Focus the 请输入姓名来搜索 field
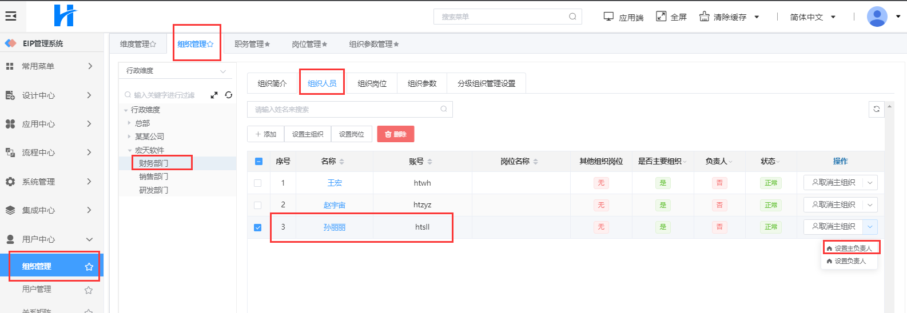 point(349,109)
